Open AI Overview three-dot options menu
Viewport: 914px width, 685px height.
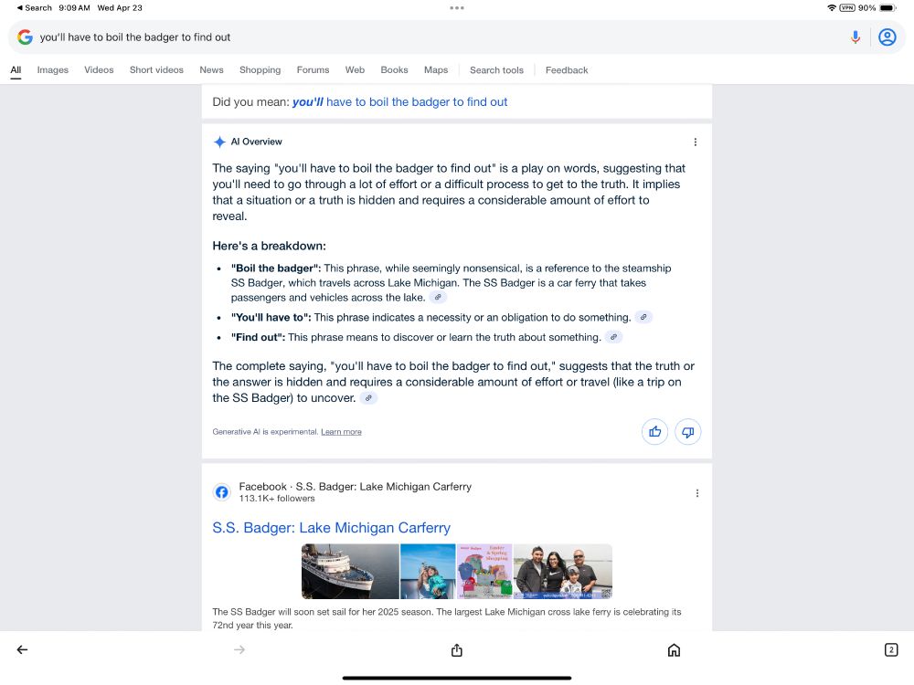[x=695, y=142]
